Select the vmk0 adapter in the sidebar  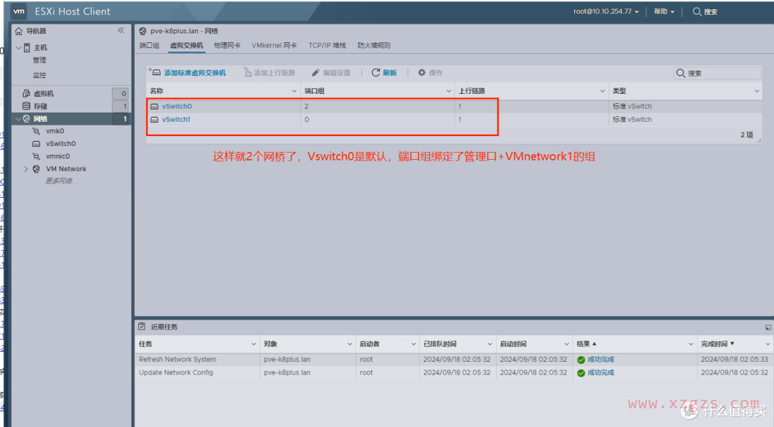click(x=38, y=130)
